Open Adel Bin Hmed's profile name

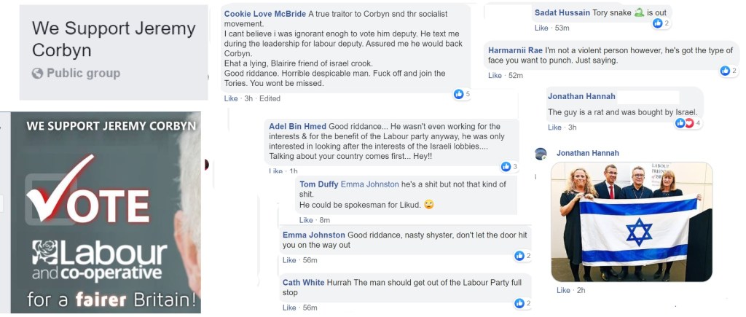(x=297, y=127)
